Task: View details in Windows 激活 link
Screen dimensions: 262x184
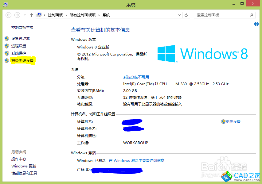Action: [x=136, y=160]
